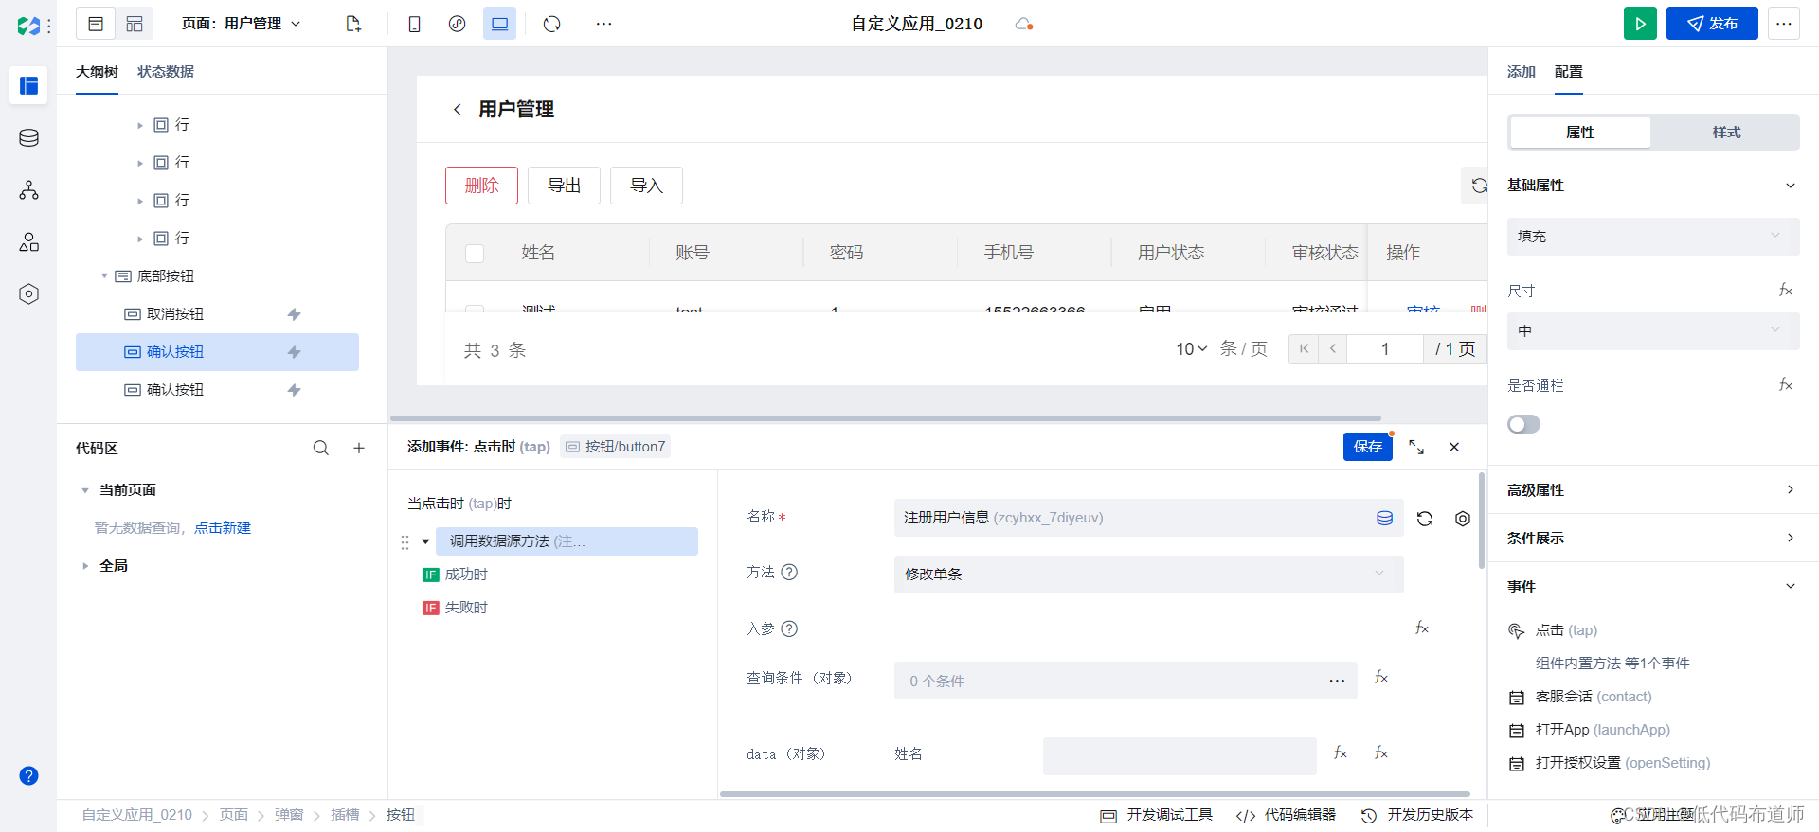Open the rows per page dropdown showing 10
Image resolution: width=1819 pixels, height=832 pixels.
(x=1192, y=349)
